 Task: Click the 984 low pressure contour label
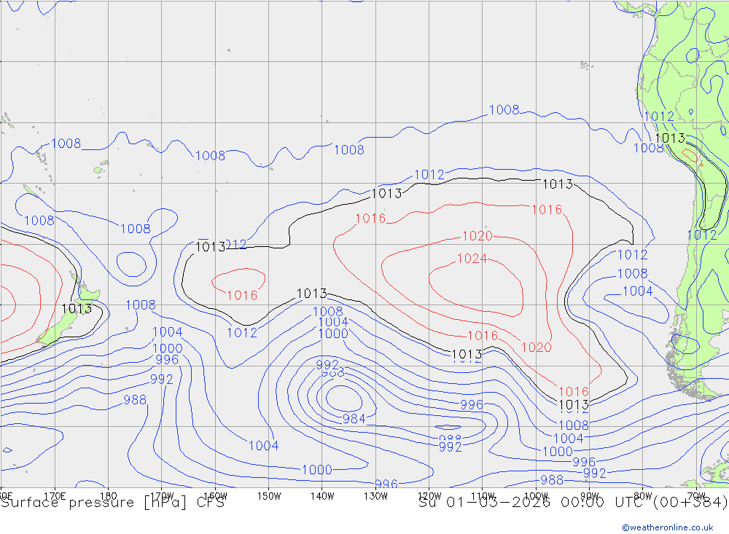click(x=354, y=419)
